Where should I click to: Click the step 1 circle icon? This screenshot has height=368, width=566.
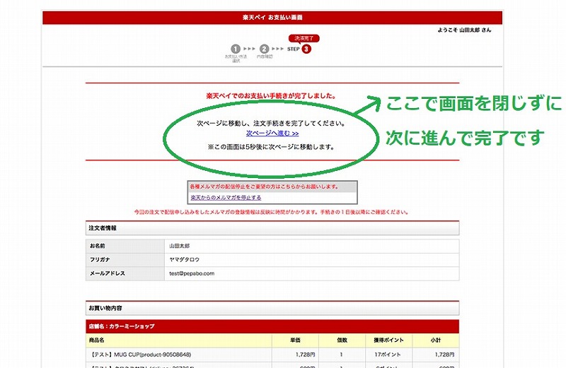point(236,49)
